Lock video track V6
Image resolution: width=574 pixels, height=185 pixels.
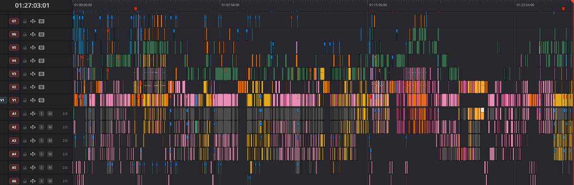pos(24,34)
